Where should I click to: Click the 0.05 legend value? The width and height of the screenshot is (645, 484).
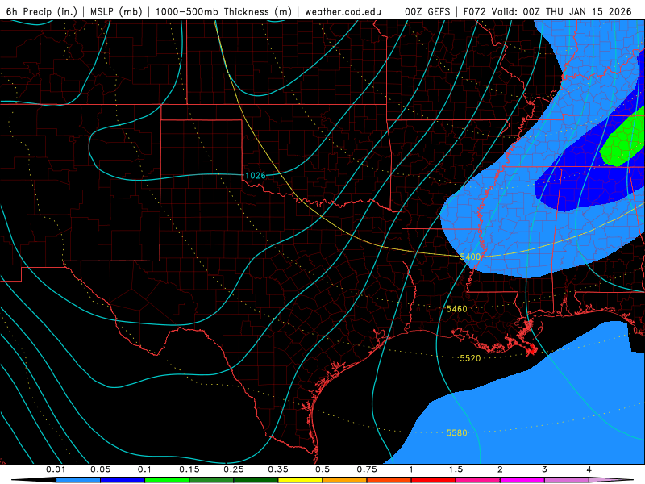[100, 469]
